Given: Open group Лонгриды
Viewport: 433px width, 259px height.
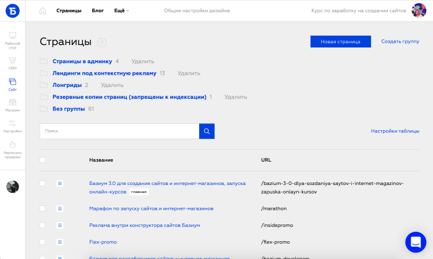Looking at the screenshot, I should [x=67, y=84].
